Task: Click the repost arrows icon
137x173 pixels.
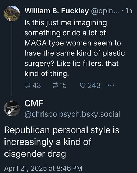Action: point(55,85)
